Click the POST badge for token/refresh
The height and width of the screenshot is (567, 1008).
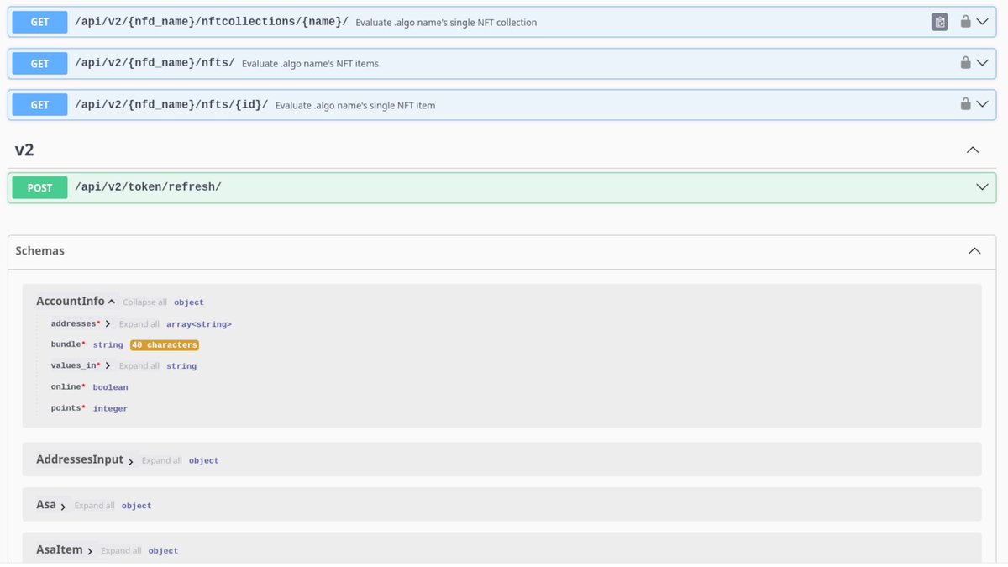click(40, 187)
